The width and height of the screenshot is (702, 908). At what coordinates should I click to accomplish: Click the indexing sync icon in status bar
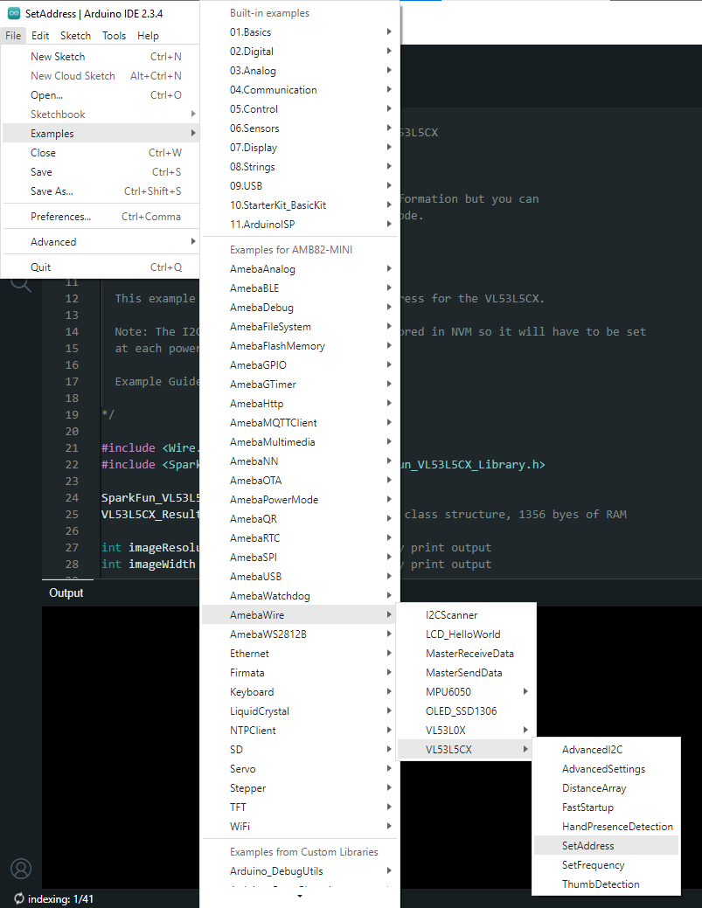click(18, 898)
